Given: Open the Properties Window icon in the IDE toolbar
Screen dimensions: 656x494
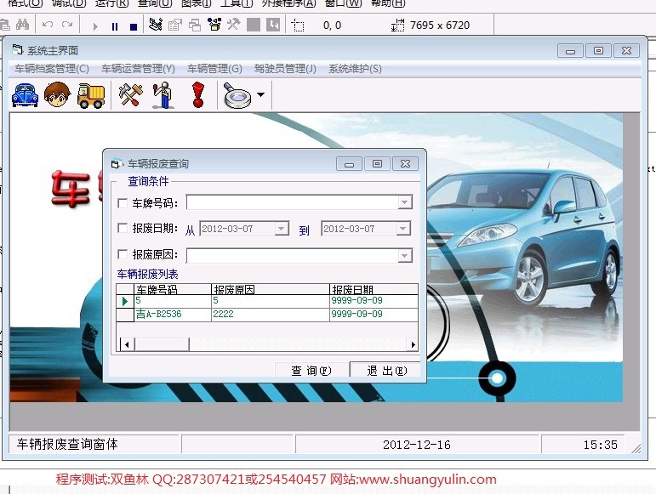Looking at the screenshot, I should pos(175,25).
